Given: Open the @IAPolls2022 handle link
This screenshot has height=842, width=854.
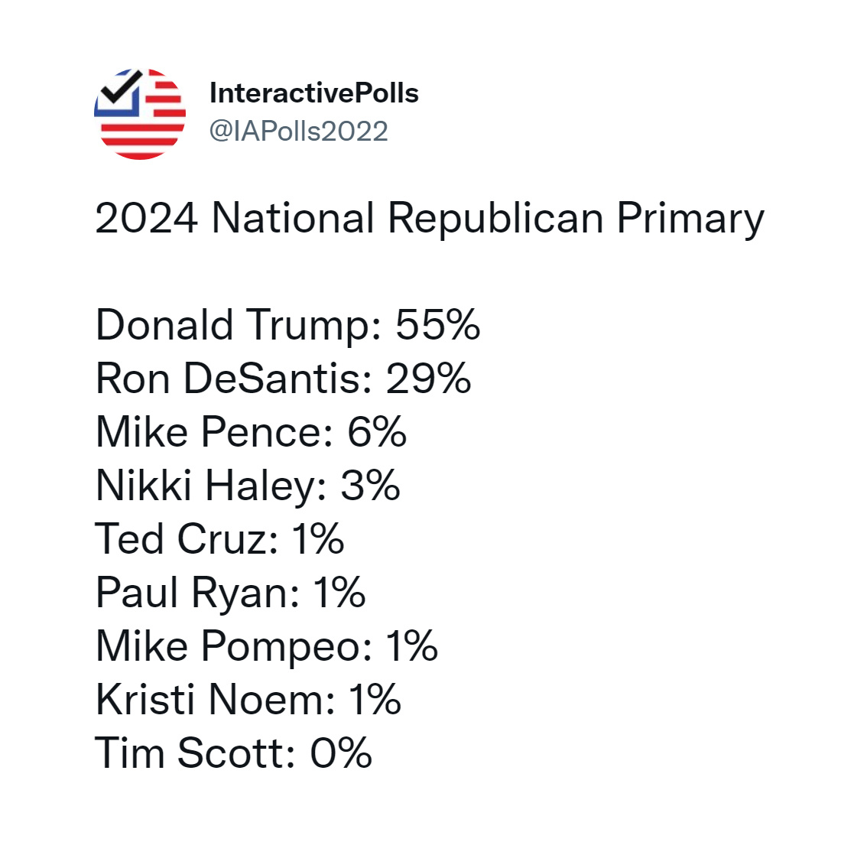Looking at the screenshot, I should click(298, 132).
